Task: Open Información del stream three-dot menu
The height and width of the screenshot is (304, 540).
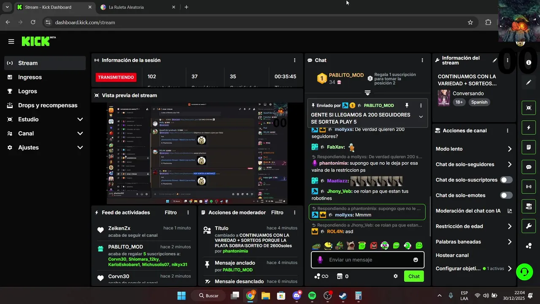Action: 508,60
